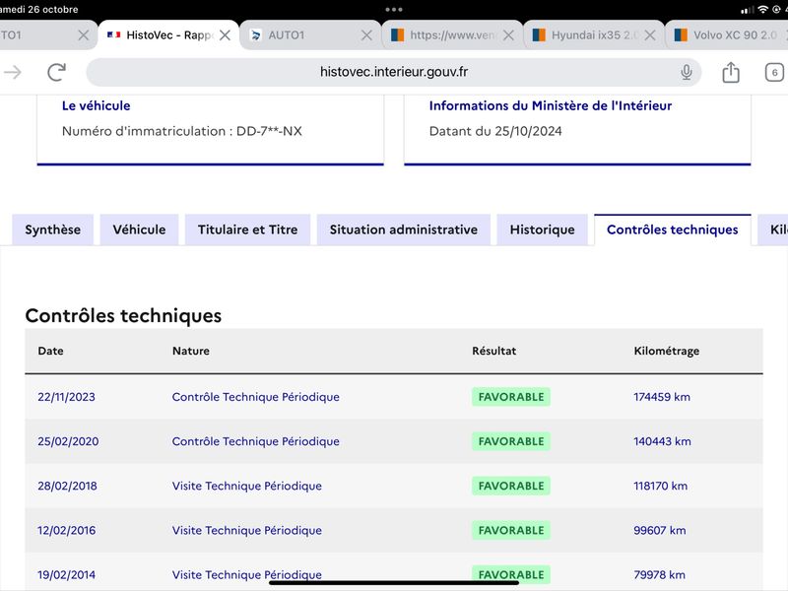Select the HistoVec - Rapport tab

pos(168,35)
